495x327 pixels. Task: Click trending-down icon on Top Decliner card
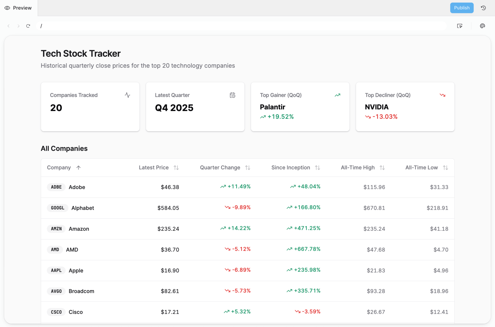pyautogui.click(x=442, y=95)
